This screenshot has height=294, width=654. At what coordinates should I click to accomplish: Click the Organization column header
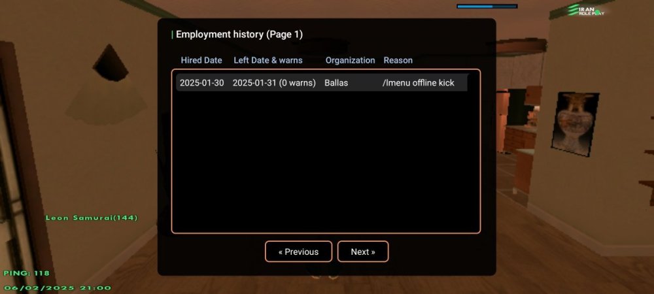pyautogui.click(x=350, y=60)
